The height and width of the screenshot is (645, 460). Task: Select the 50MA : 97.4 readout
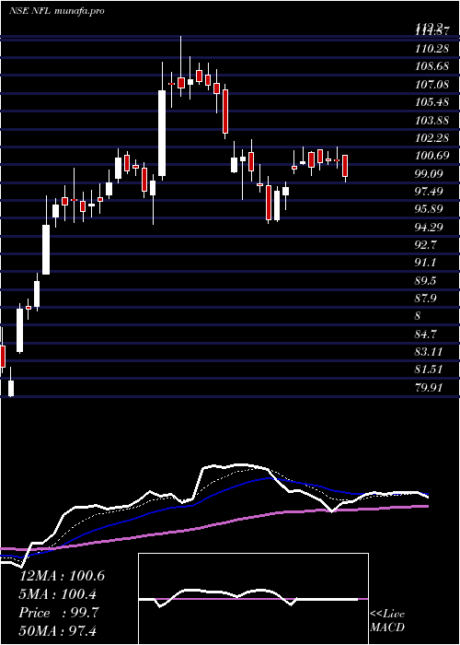click(58, 631)
